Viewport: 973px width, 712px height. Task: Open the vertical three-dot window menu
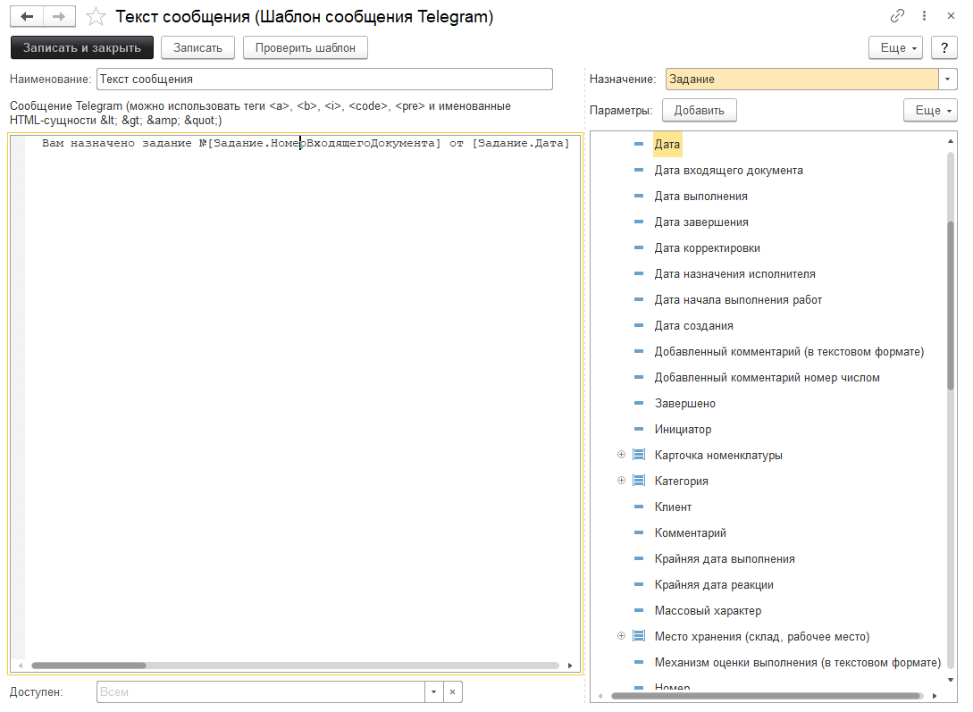[923, 17]
